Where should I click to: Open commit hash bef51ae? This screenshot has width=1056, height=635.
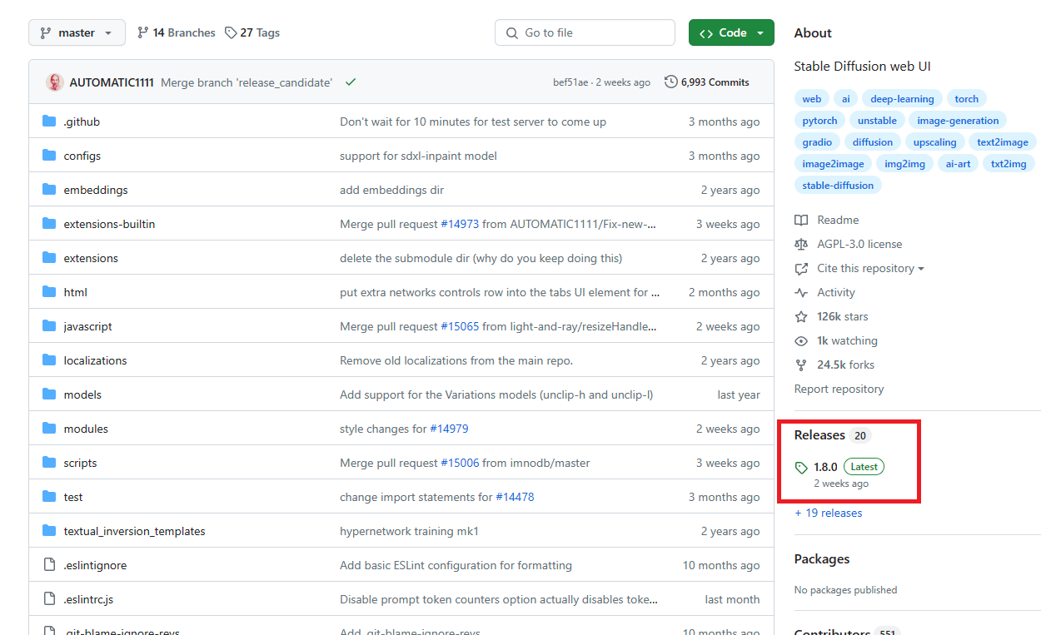[x=570, y=82]
